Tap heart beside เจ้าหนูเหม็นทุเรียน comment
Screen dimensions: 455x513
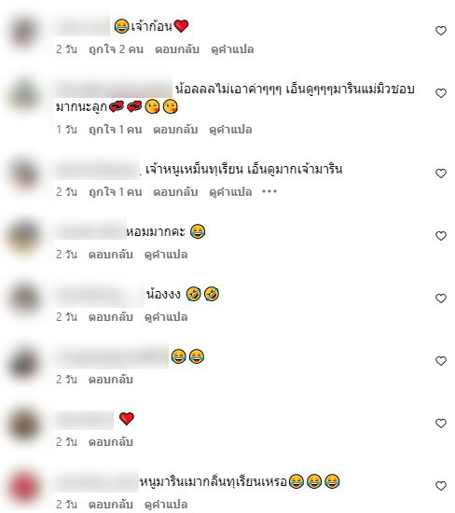(441, 173)
